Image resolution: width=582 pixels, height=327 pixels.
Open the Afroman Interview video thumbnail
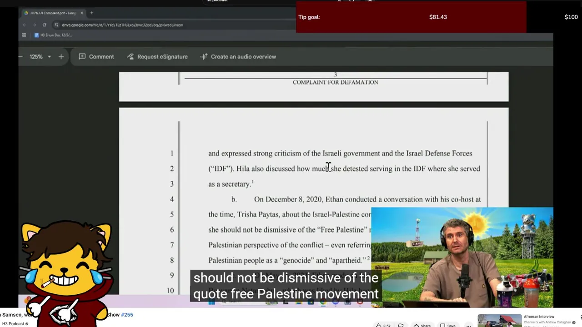pos(499,321)
